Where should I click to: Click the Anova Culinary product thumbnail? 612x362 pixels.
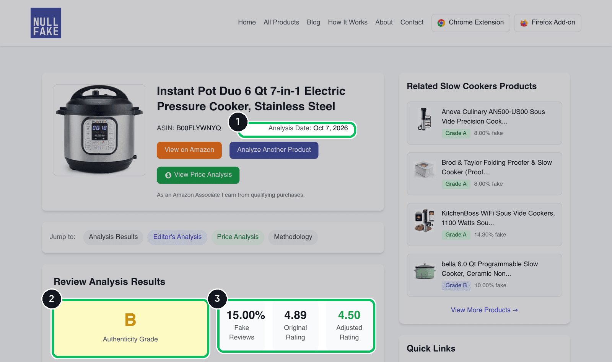[x=425, y=119]
